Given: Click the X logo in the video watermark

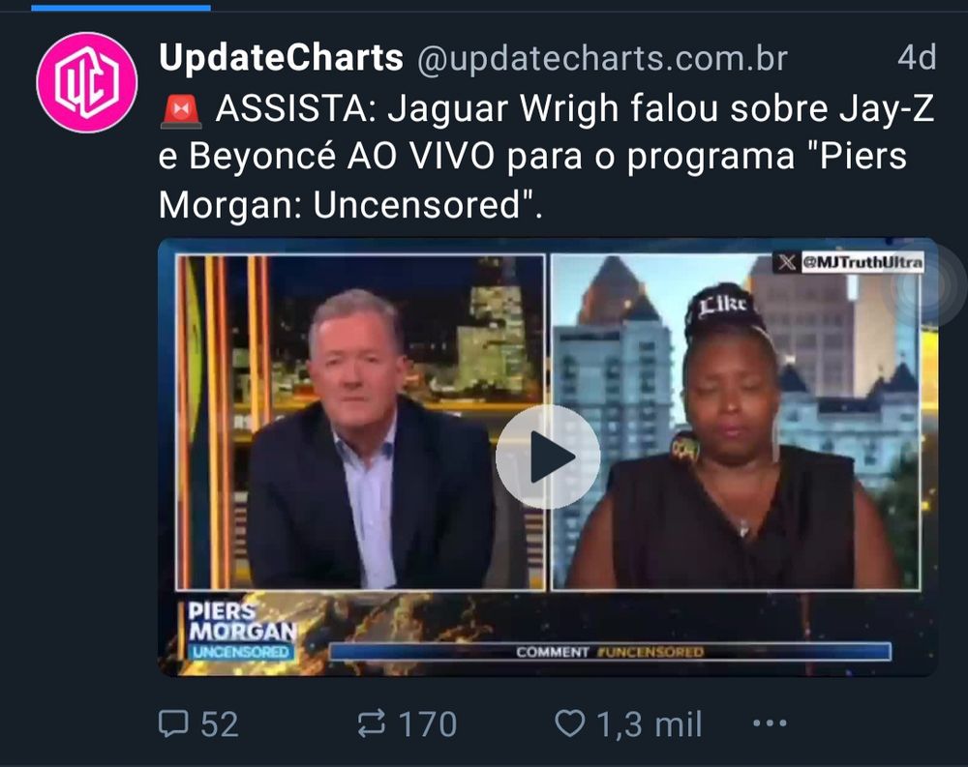Looking at the screenshot, I should point(786,262).
